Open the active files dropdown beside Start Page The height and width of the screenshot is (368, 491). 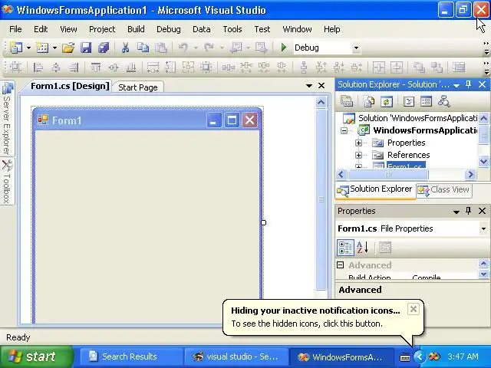point(309,86)
